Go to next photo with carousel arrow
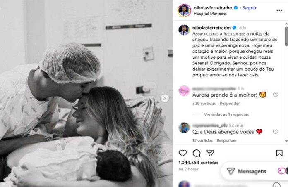This screenshot has height=187, width=288. 164,98
